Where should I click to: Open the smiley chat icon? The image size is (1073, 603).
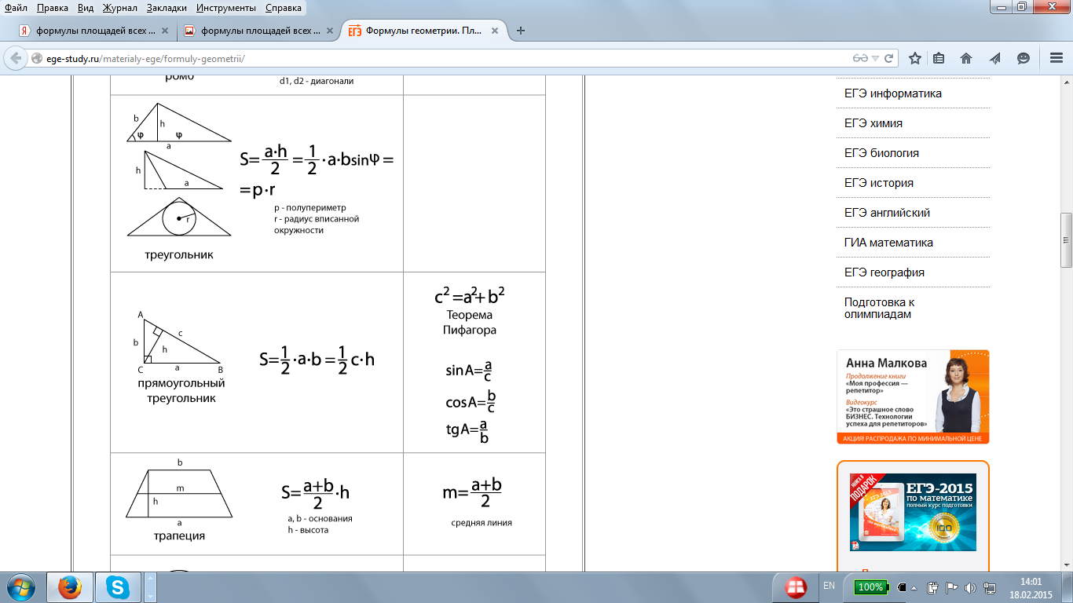[x=1024, y=58]
